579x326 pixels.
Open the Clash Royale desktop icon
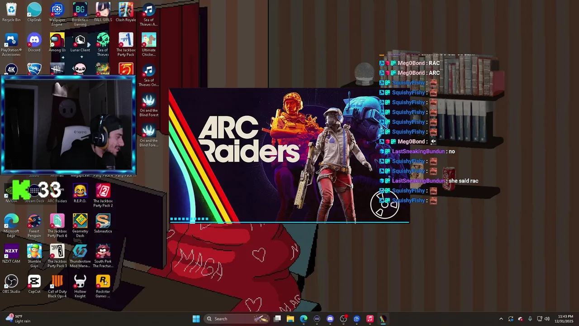pyautogui.click(x=126, y=13)
